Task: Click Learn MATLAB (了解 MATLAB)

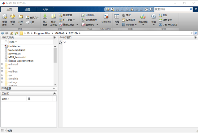Action: tap(168, 25)
